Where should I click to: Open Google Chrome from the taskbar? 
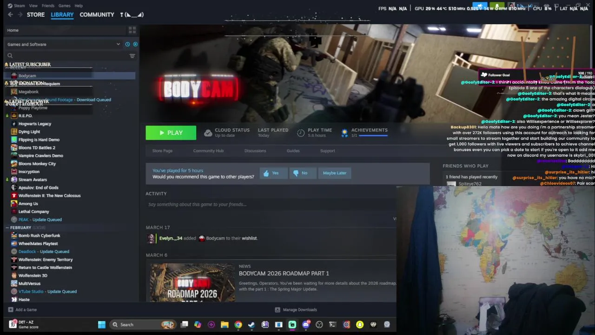238,325
